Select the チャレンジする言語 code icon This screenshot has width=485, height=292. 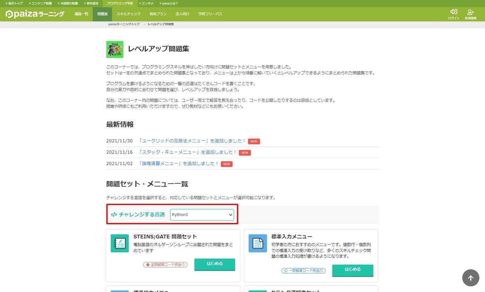tap(114, 215)
